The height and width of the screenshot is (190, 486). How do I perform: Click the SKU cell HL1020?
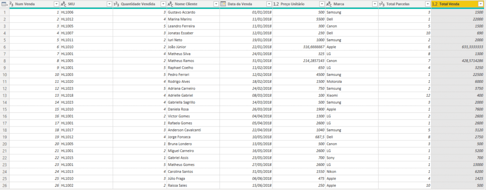[x=86, y=81]
